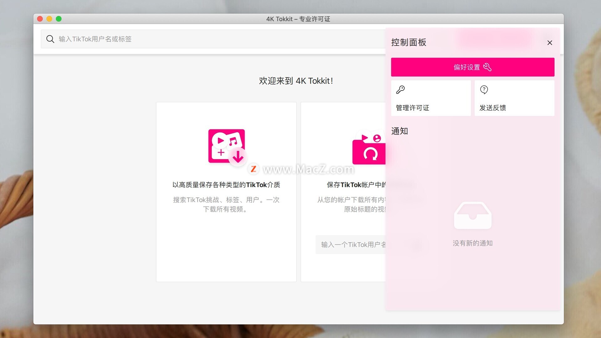
Task: Click the 保存TikTok帐户中的 card heading
Action: point(356,185)
